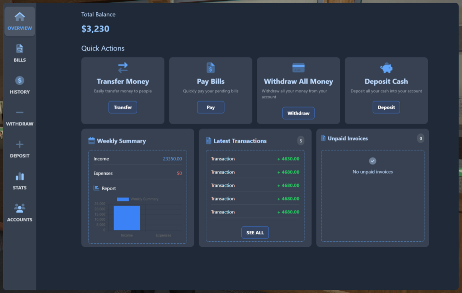Image resolution: width=462 pixels, height=293 pixels.
Task: Click the checkmark icon in Unpaid Invoices panel
Action: click(x=372, y=161)
